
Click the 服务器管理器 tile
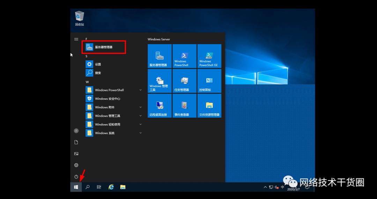coord(160,56)
